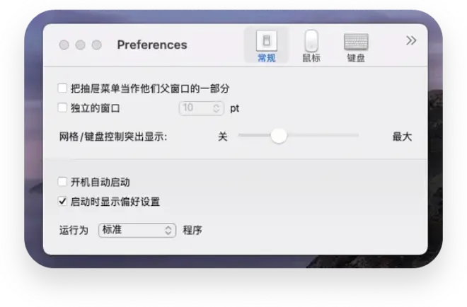Click the 程序 text label
The height and width of the screenshot is (307, 467).
(192, 230)
